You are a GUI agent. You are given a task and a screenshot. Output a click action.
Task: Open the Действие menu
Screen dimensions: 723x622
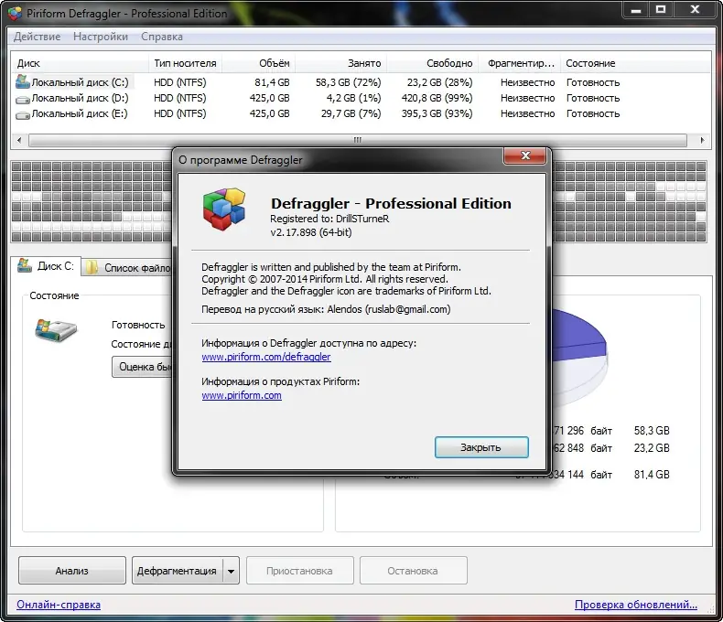pyautogui.click(x=37, y=37)
